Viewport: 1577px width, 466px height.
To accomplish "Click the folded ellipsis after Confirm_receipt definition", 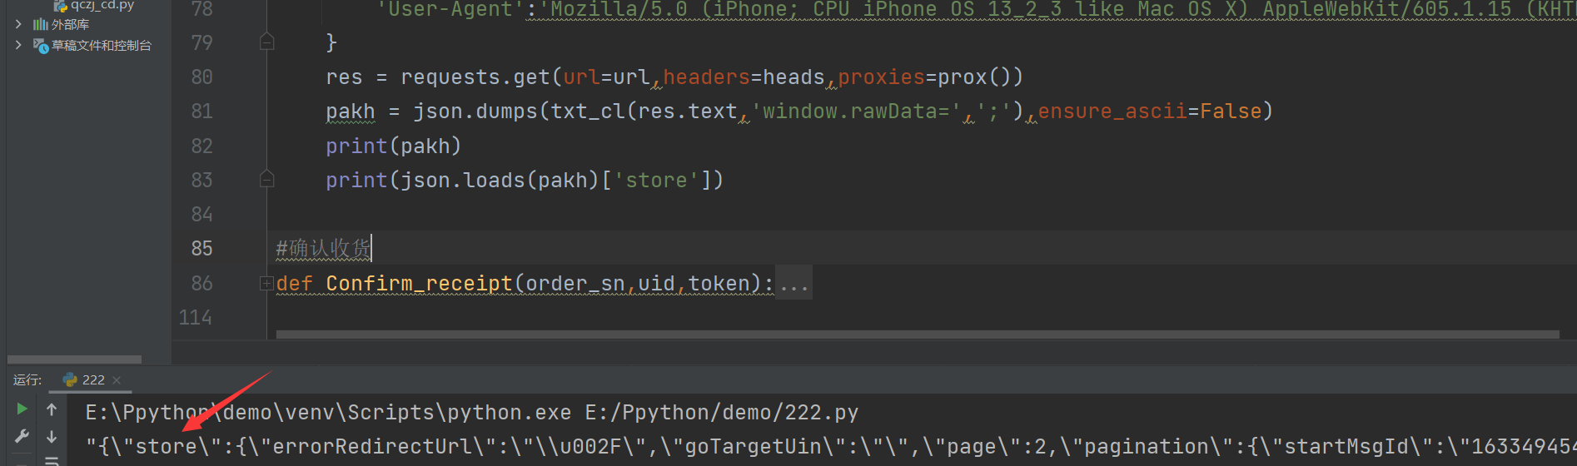I will (x=793, y=284).
